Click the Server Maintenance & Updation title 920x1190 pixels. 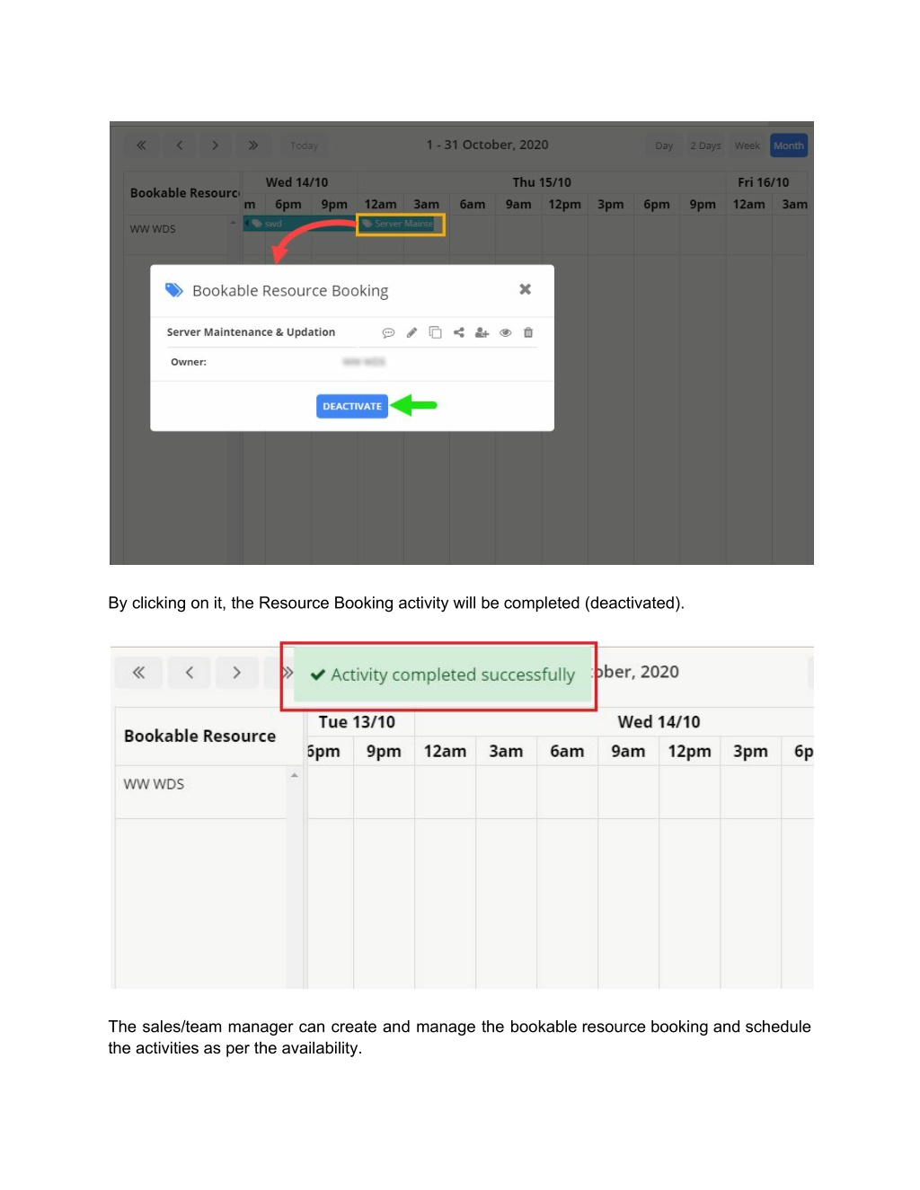[x=251, y=332]
